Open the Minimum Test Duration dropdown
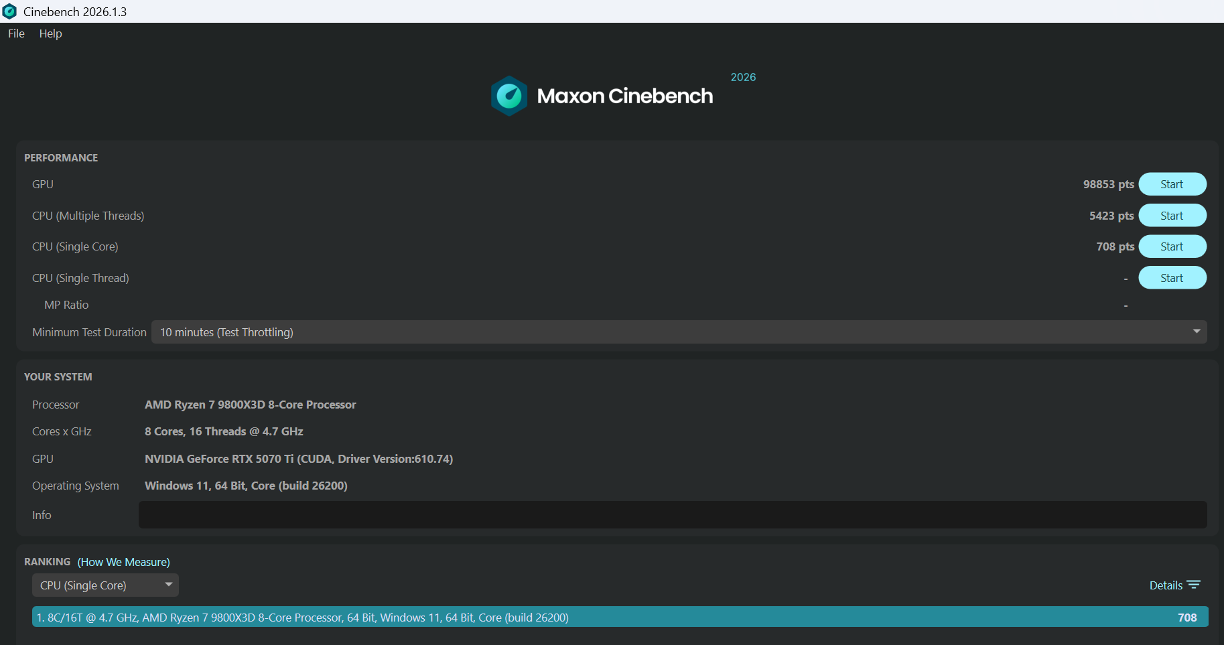Screen dimensions: 1224x645 [679, 332]
